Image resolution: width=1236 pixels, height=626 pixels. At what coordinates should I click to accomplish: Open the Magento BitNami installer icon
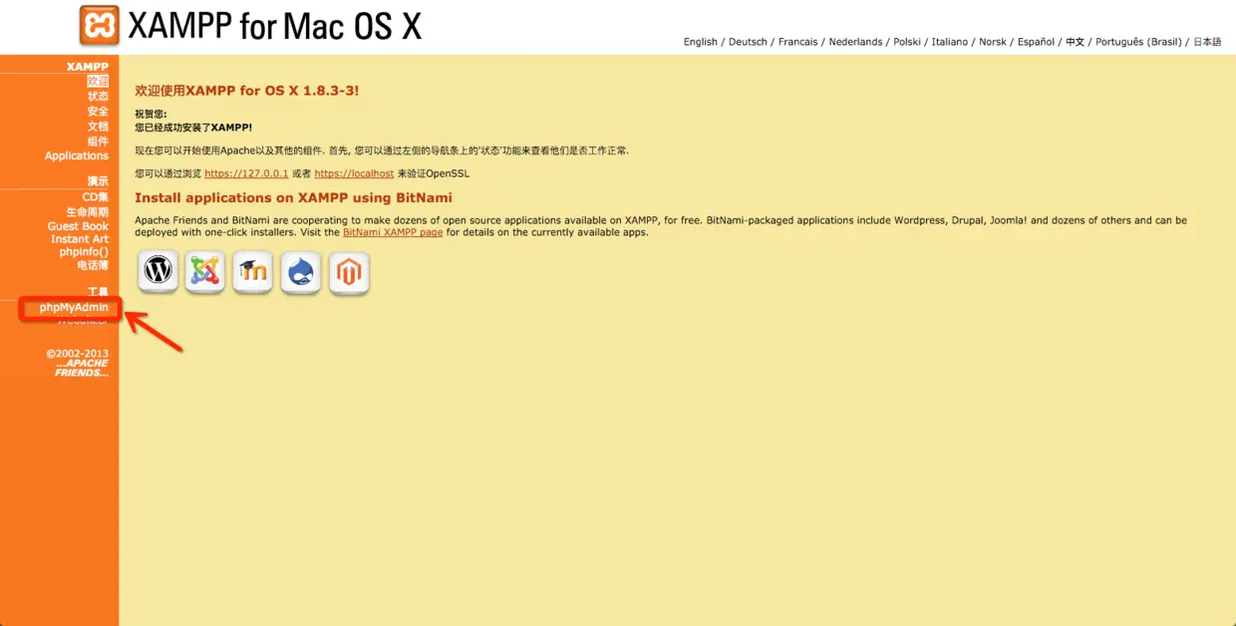click(349, 271)
